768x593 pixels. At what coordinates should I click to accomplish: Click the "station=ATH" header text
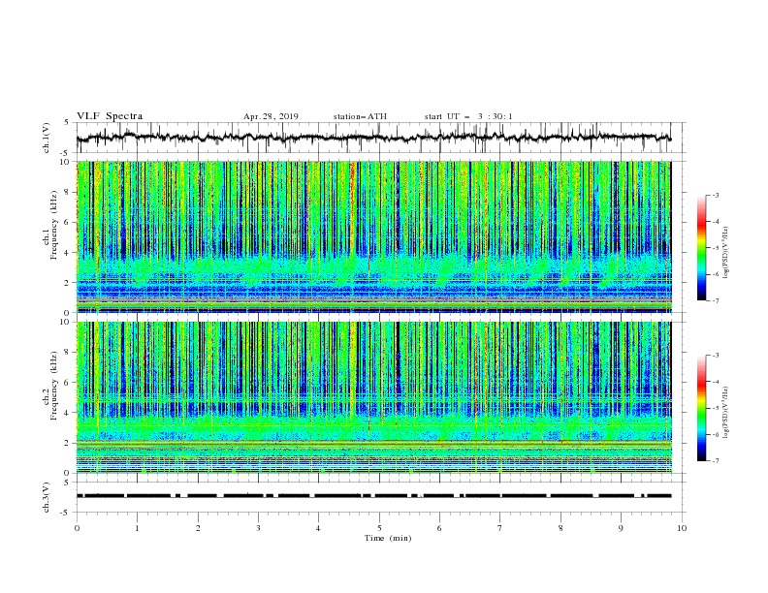pyautogui.click(x=360, y=116)
